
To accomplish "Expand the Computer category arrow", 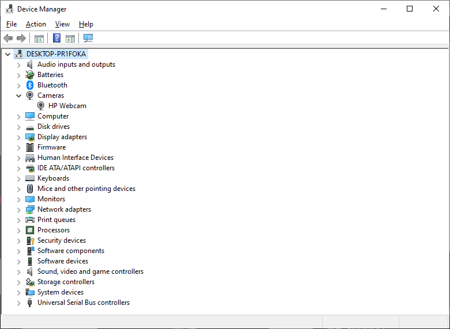I will tap(18, 117).
